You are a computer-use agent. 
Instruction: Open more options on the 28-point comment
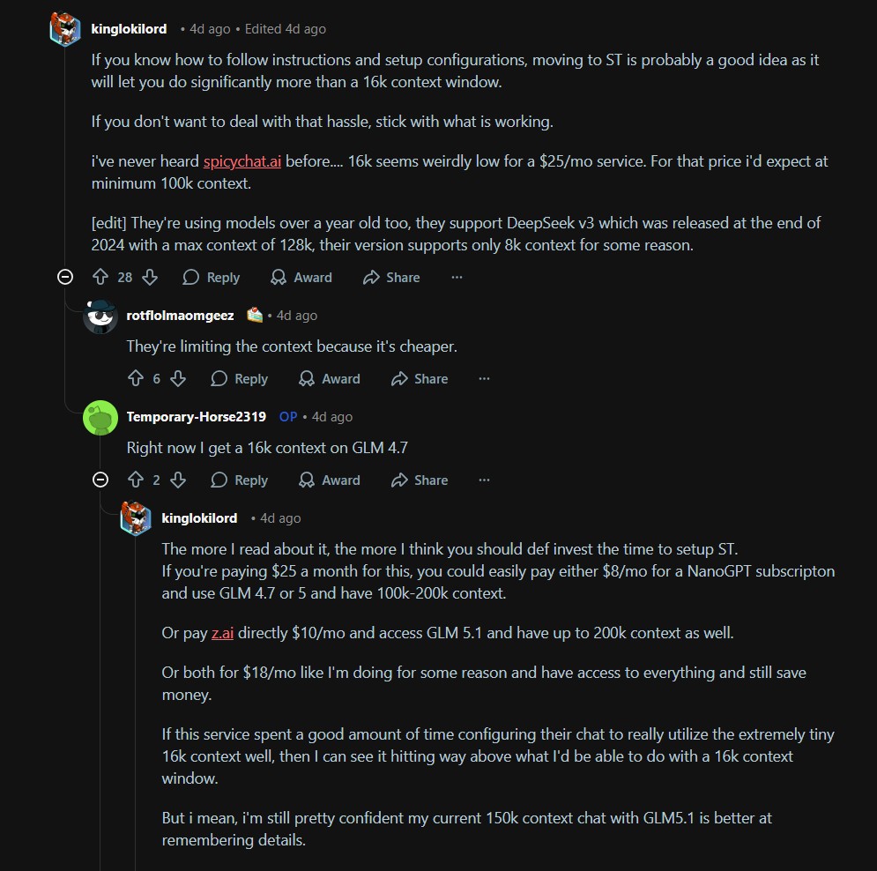(x=457, y=278)
